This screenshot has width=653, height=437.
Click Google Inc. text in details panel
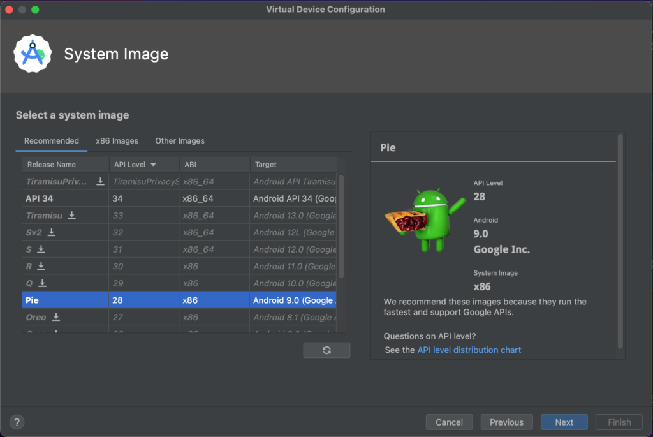pos(501,249)
